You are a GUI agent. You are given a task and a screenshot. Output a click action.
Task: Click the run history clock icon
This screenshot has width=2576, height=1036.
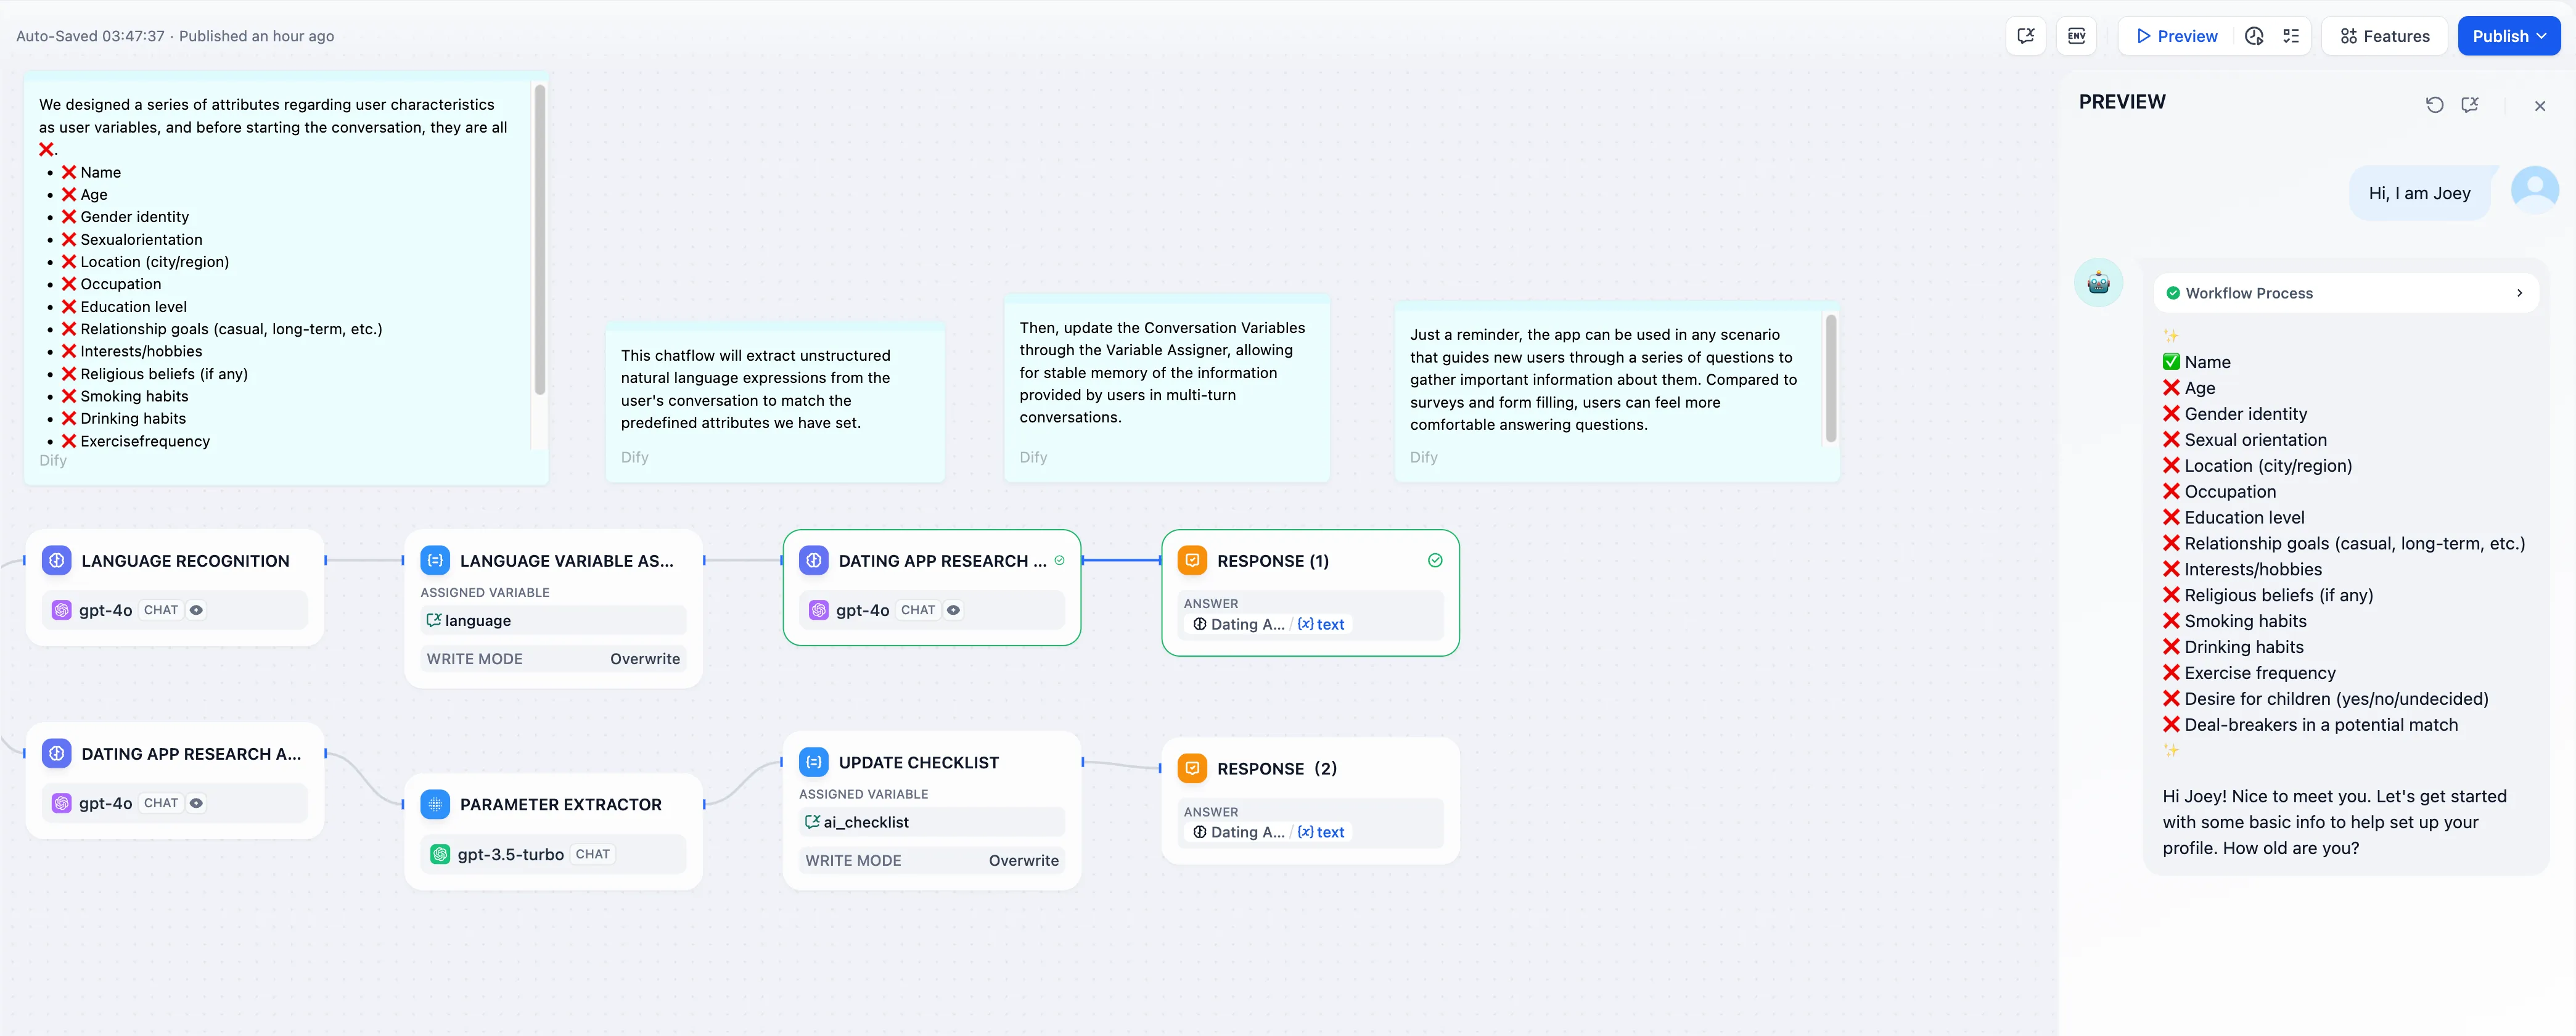(x=2254, y=36)
